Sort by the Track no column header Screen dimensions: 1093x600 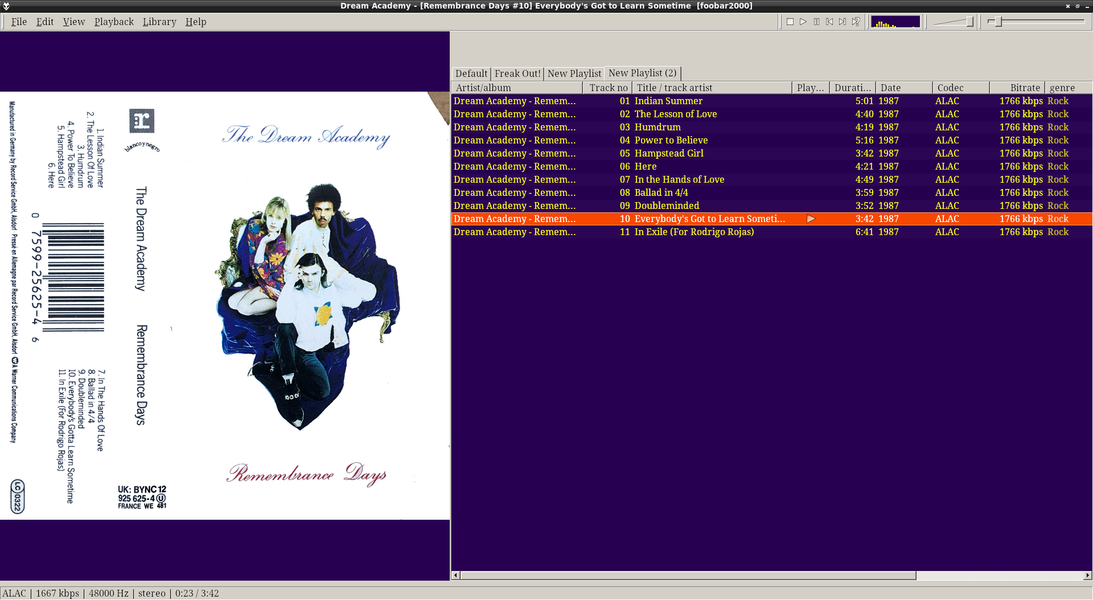[607, 88]
